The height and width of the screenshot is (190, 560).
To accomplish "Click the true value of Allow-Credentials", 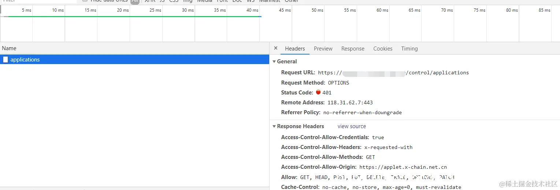I will [x=378, y=137].
